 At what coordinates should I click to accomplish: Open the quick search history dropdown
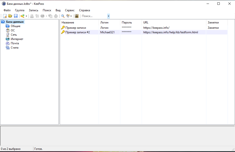coord(108,16)
